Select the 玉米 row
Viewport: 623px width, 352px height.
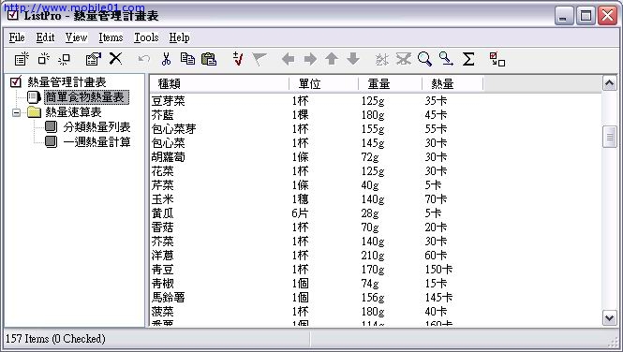pyautogui.click(x=376, y=199)
